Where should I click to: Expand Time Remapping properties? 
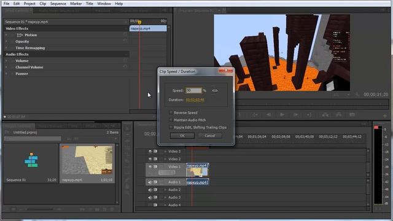click(6, 48)
